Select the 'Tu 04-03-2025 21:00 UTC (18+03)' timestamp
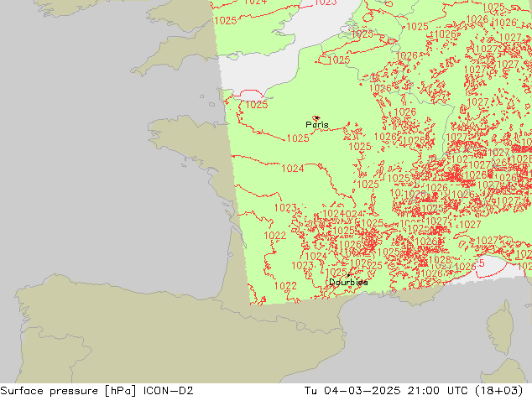The height and width of the screenshot is (411, 532). pos(414,391)
